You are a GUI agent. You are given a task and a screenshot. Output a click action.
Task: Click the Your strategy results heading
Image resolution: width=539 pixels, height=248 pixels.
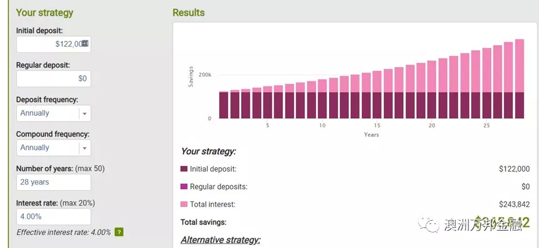click(208, 151)
